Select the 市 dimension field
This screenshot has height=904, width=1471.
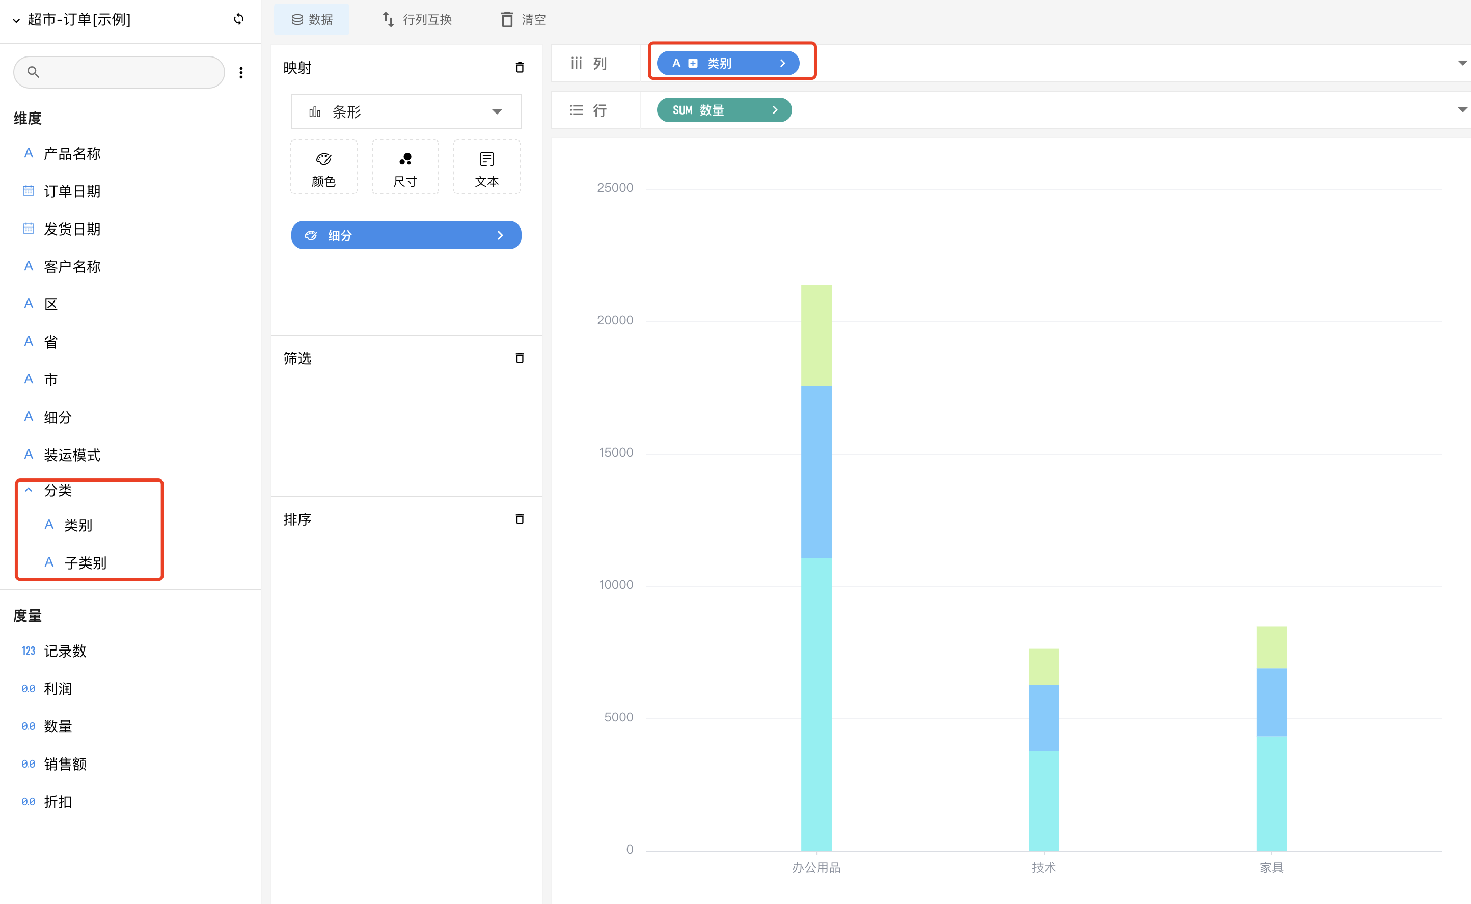pos(51,380)
